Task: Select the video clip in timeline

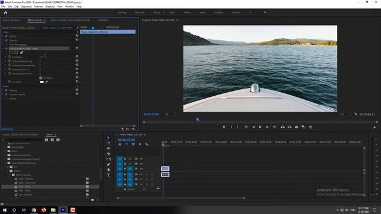Action: [165, 169]
